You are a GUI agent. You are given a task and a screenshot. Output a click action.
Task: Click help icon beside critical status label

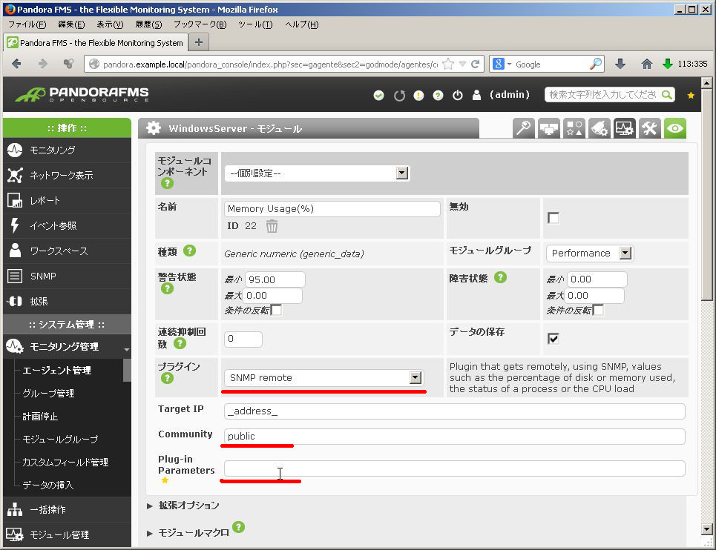pyautogui.click(x=501, y=277)
